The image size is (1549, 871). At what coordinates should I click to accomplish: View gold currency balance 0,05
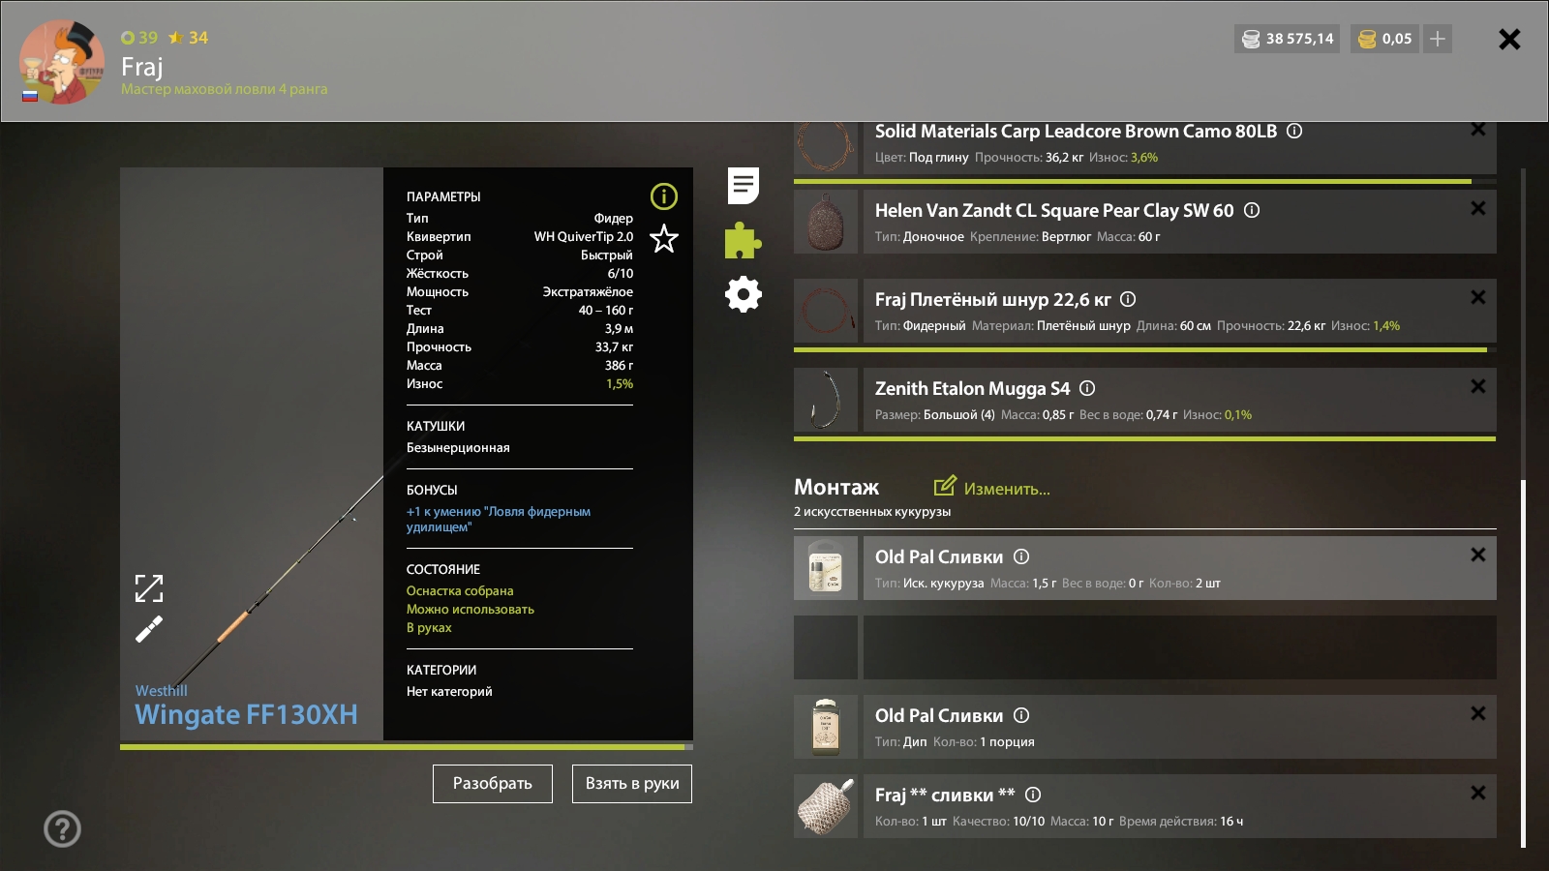[x=1386, y=39]
